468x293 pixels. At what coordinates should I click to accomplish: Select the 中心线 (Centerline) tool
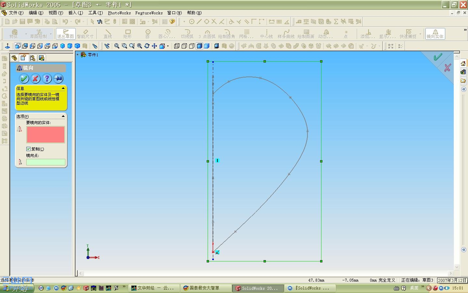point(266,34)
